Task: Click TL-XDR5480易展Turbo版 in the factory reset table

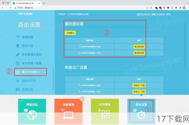Action: point(89,85)
